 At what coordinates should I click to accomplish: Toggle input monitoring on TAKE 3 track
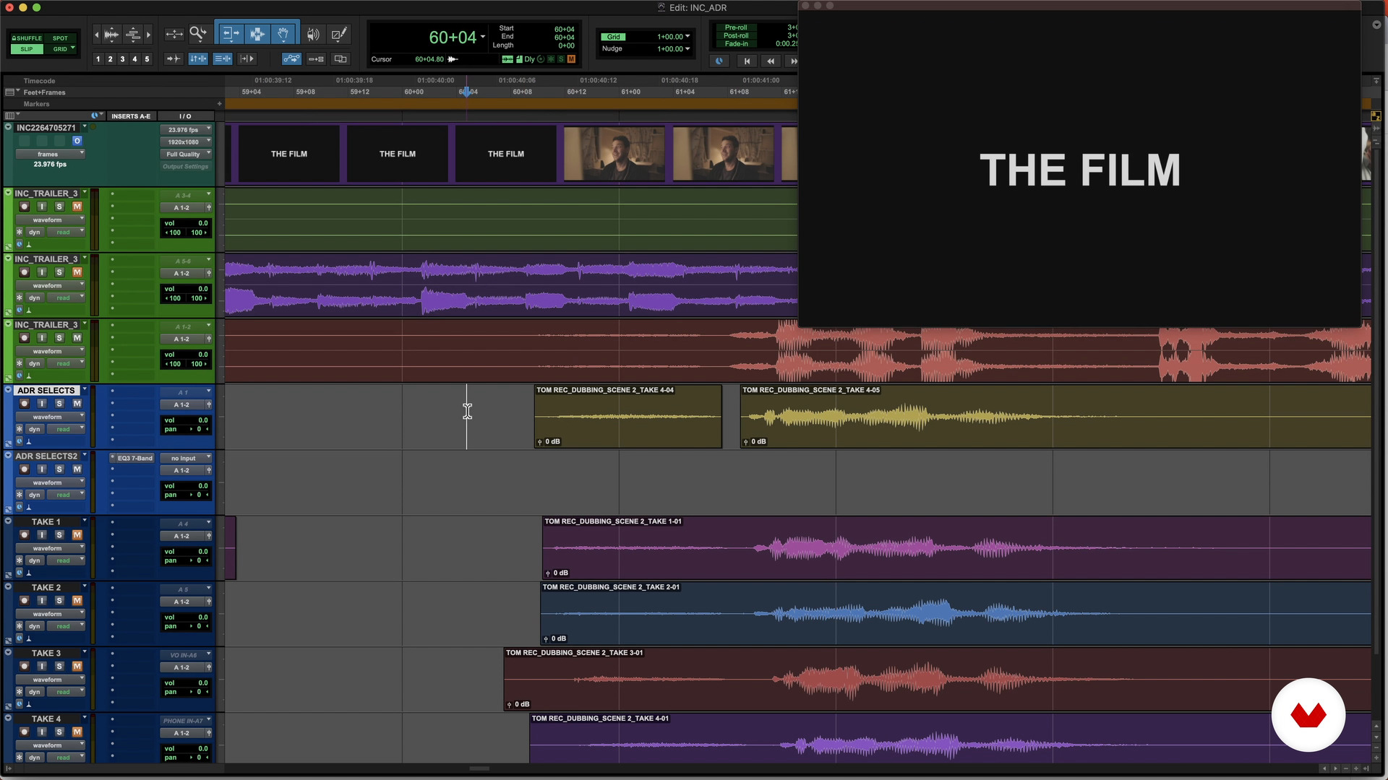[42, 667]
